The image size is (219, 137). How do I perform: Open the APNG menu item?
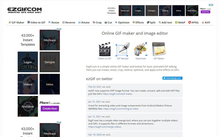(193, 23)
